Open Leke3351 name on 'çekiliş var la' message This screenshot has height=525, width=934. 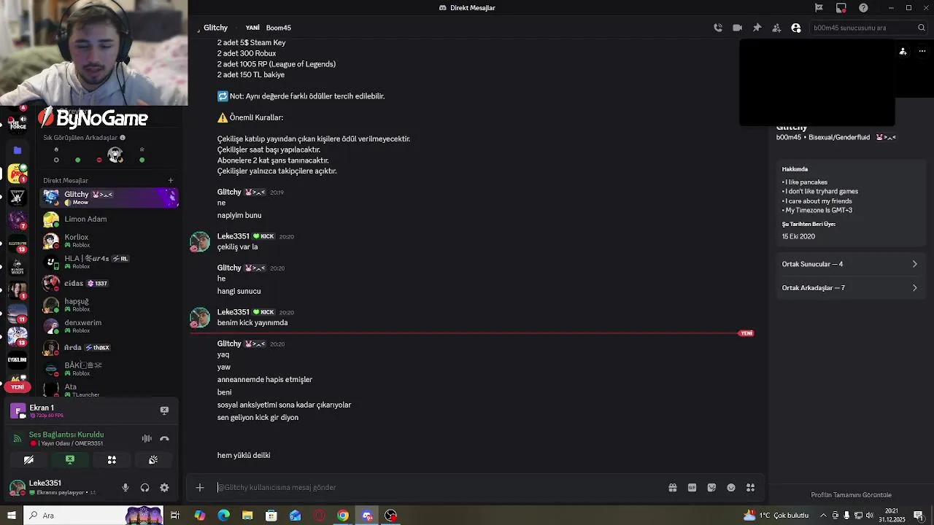coord(233,236)
